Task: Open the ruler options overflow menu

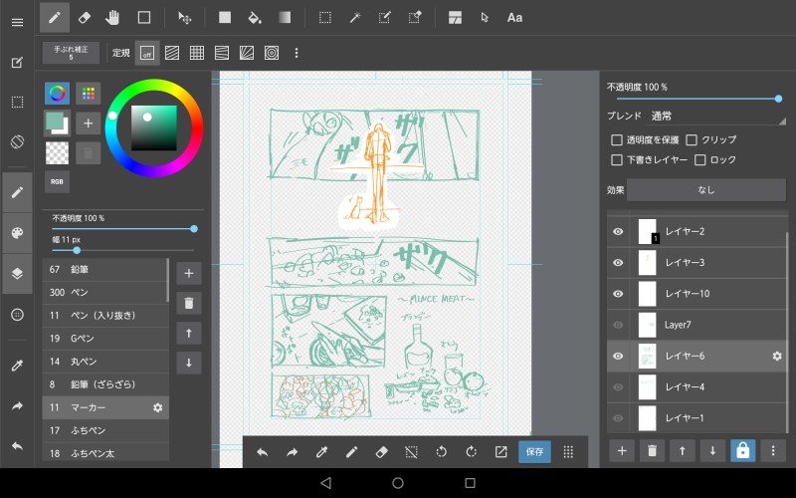Action: [x=296, y=53]
